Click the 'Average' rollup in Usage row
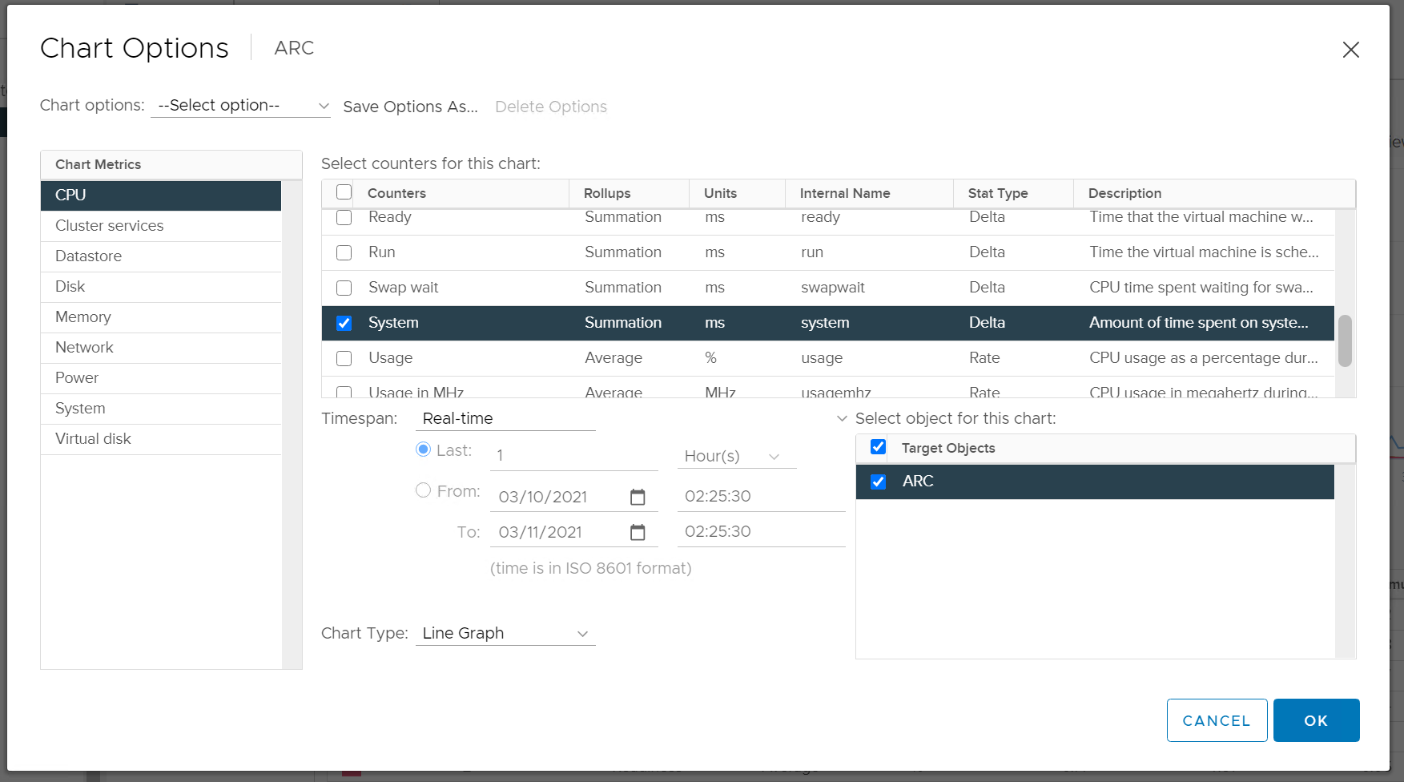The width and height of the screenshot is (1404, 782). pyautogui.click(x=613, y=358)
